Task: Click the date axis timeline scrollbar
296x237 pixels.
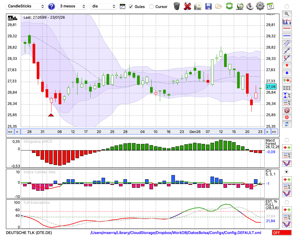Action: (142, 132)
